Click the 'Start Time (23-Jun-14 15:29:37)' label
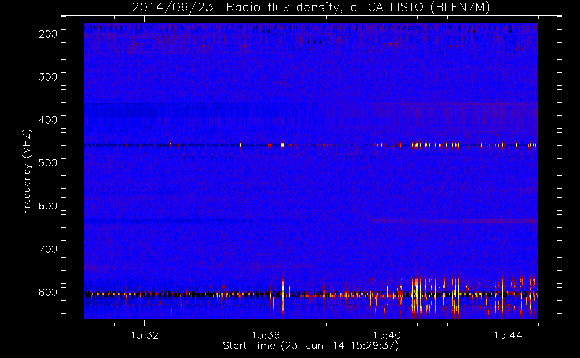The width and height of the screenshot is (580, 358). coord(311,346)
